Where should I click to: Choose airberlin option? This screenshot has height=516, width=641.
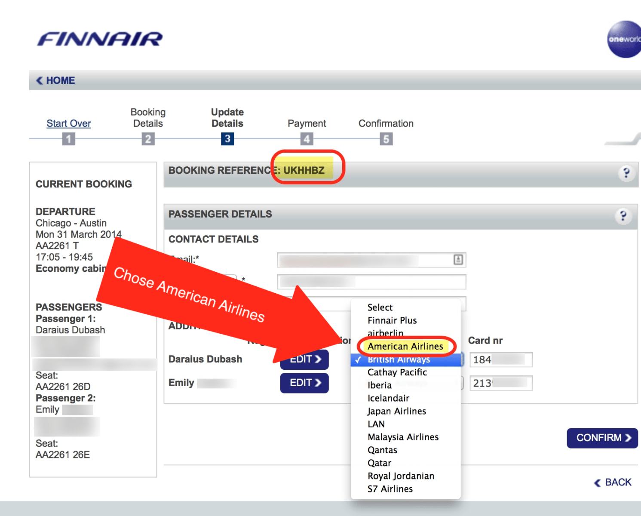[405, 333]
